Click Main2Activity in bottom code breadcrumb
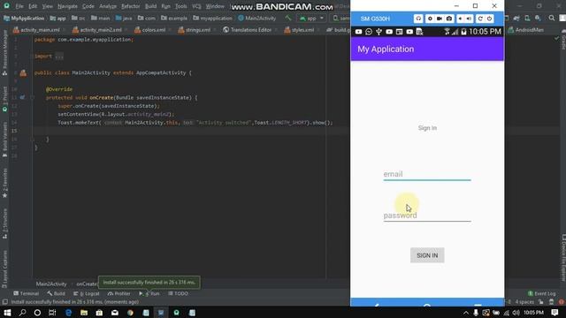566x318 pixels. click(51, 284)
